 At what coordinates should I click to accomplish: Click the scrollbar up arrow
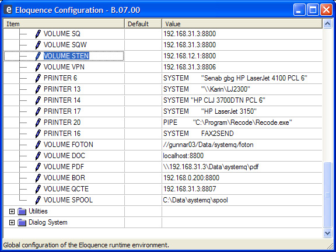coord(327,23)
